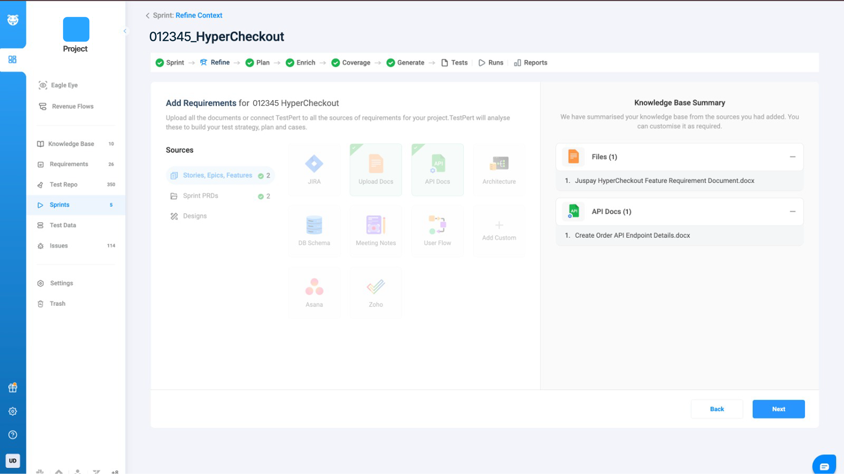Click the Back button
844x474 pixels.
[x=717, y=409]
